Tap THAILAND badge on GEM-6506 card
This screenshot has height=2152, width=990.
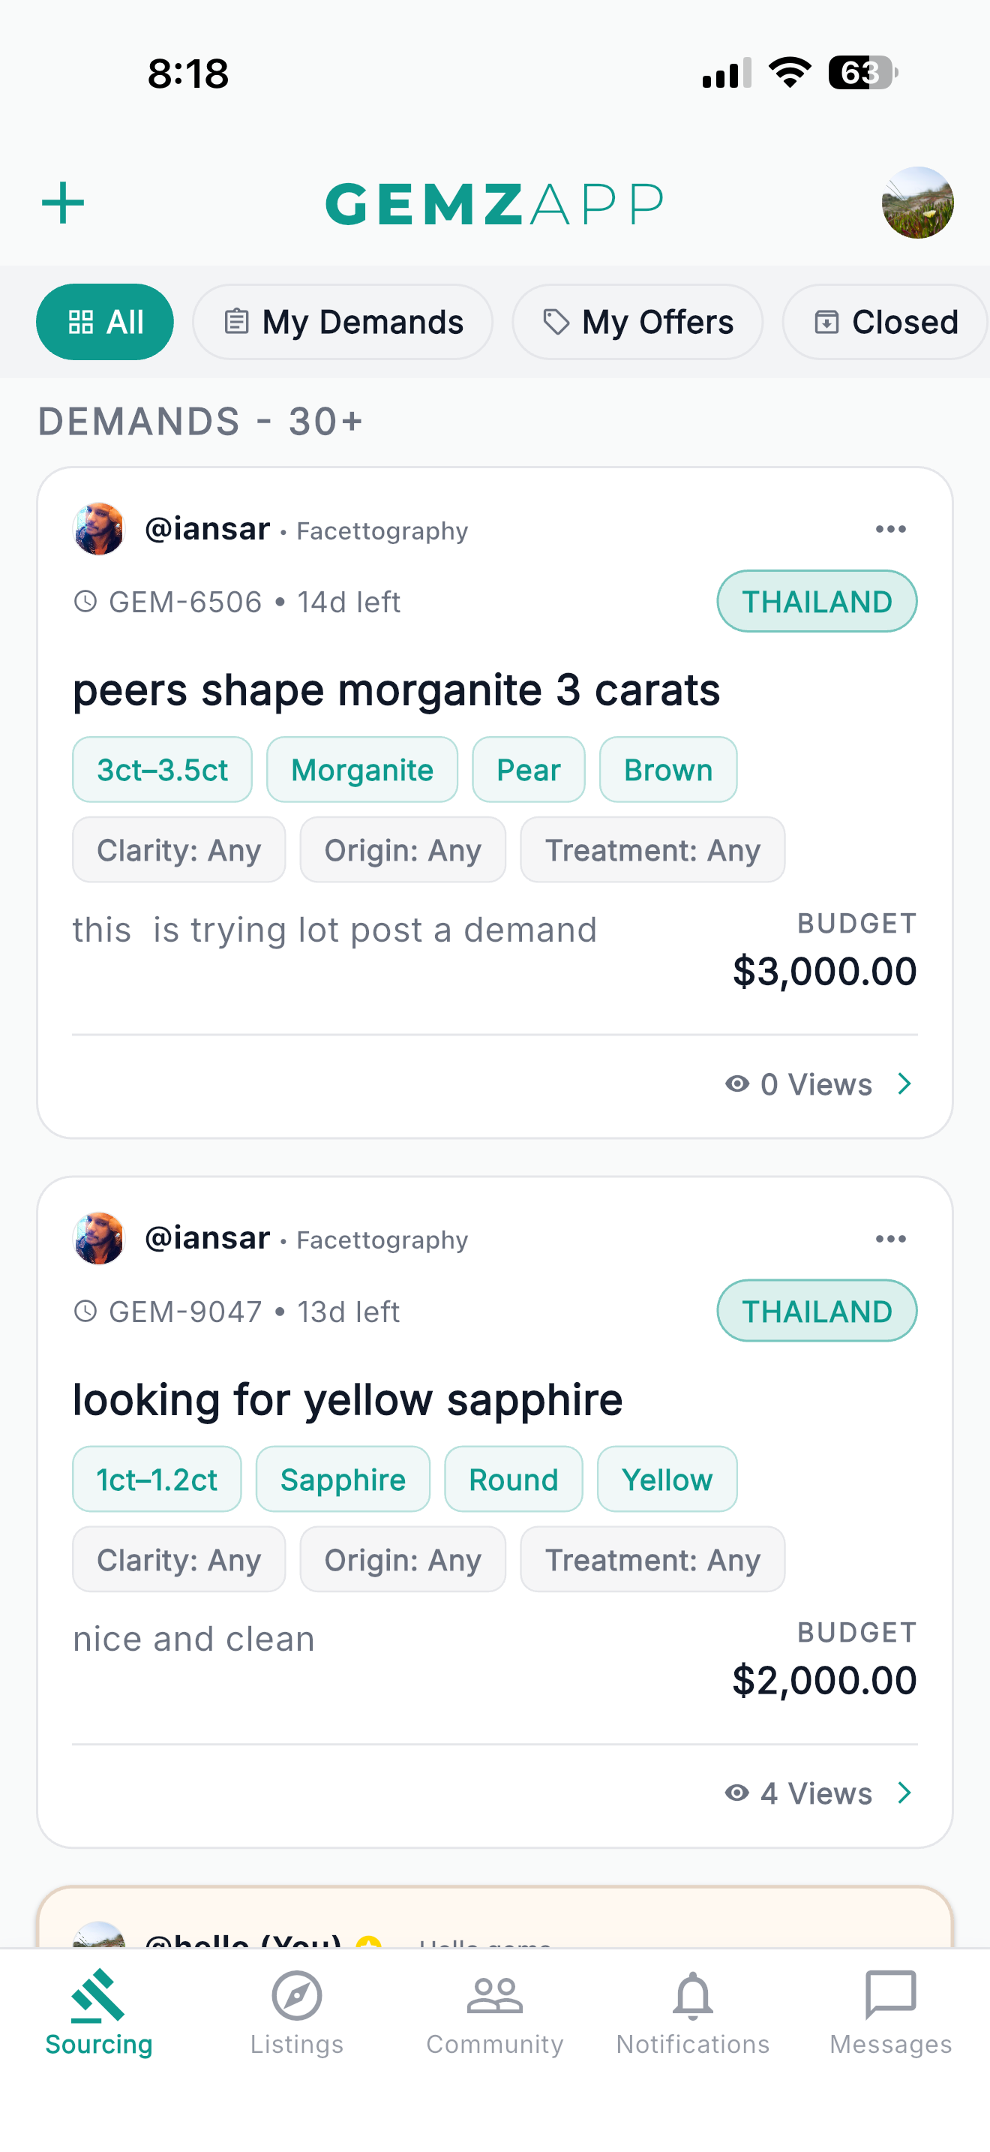(x=816, y=602)
